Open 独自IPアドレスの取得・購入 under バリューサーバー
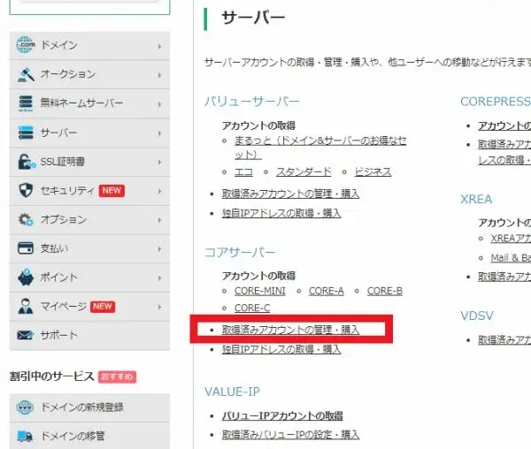Screen dimensions: 531x449 click(281, 213)
